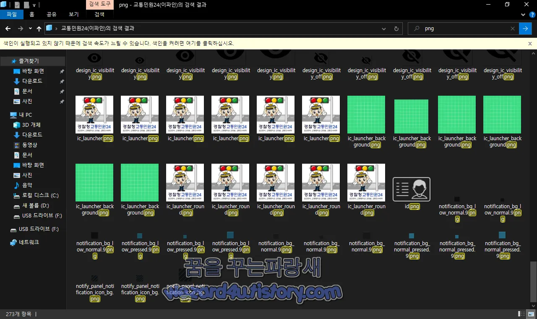
Task: Click the Properties quick access icon
Action: [x=17, y=5]
